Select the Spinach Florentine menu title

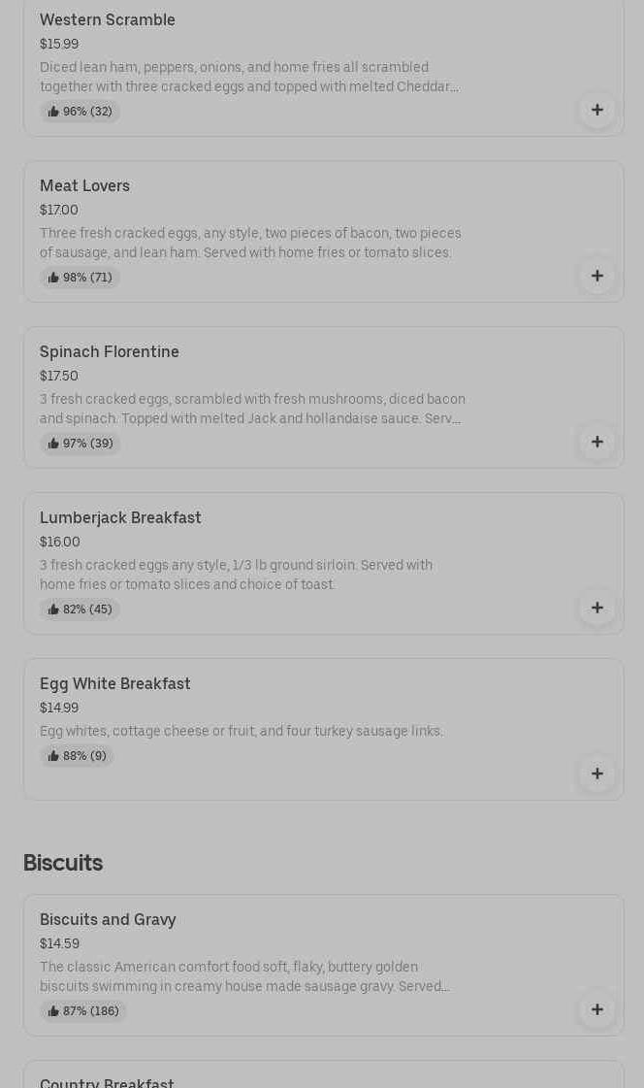coord(110,351)
